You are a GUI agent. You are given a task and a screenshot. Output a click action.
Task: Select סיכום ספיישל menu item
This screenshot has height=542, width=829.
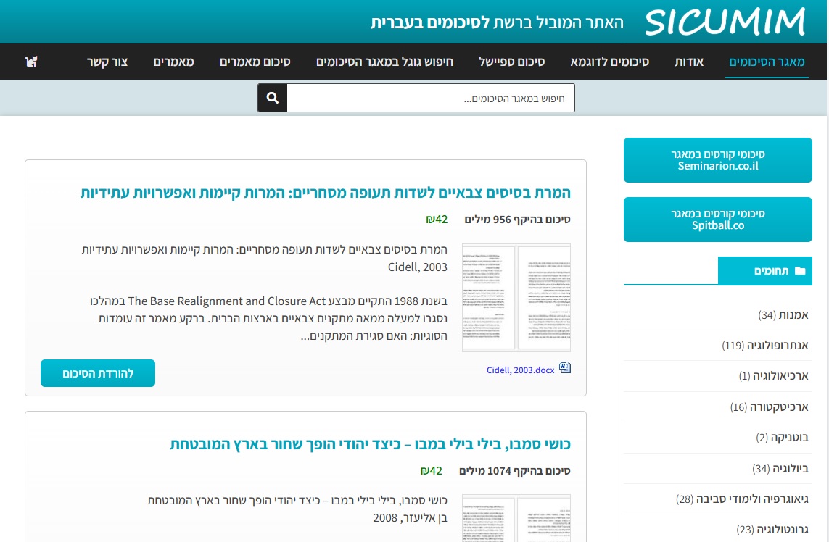point(512,62)
